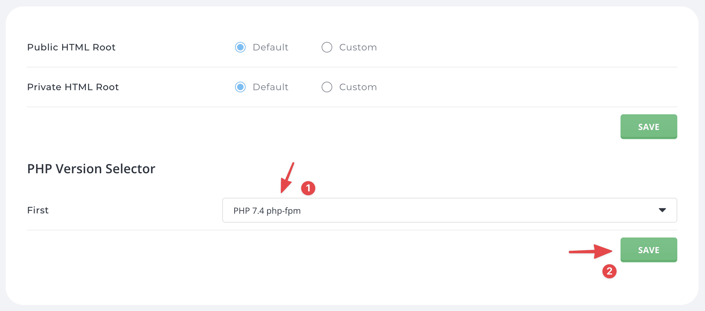The height and width of the screenshot is (311, 705).
Task: Click the selected blue radio indicator for Public HTML Root
Action: [x=240, y=47]
